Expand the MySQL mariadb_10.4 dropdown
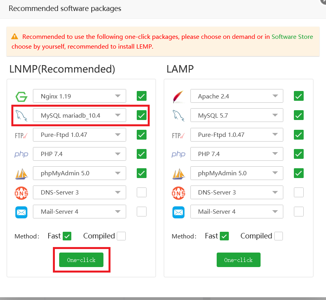 (x=80, y=115)
